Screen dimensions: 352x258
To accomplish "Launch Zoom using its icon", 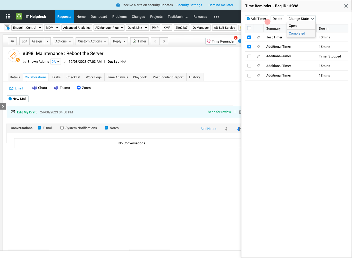I will click(x=78, y=88).
